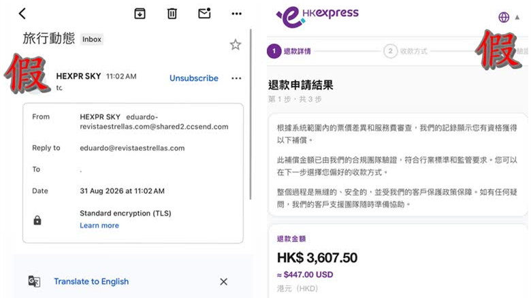
Task: Open the top toolbar three-dot menu
Action: pos(236,14)
